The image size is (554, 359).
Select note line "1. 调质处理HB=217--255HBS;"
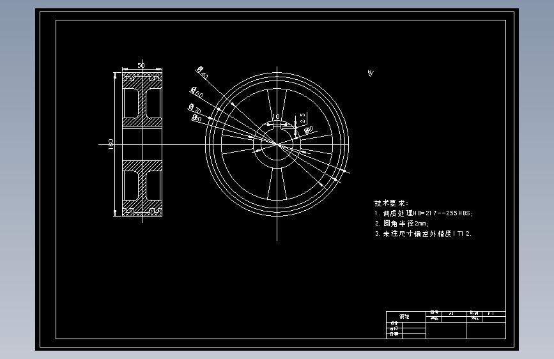(x=424, y=213)
